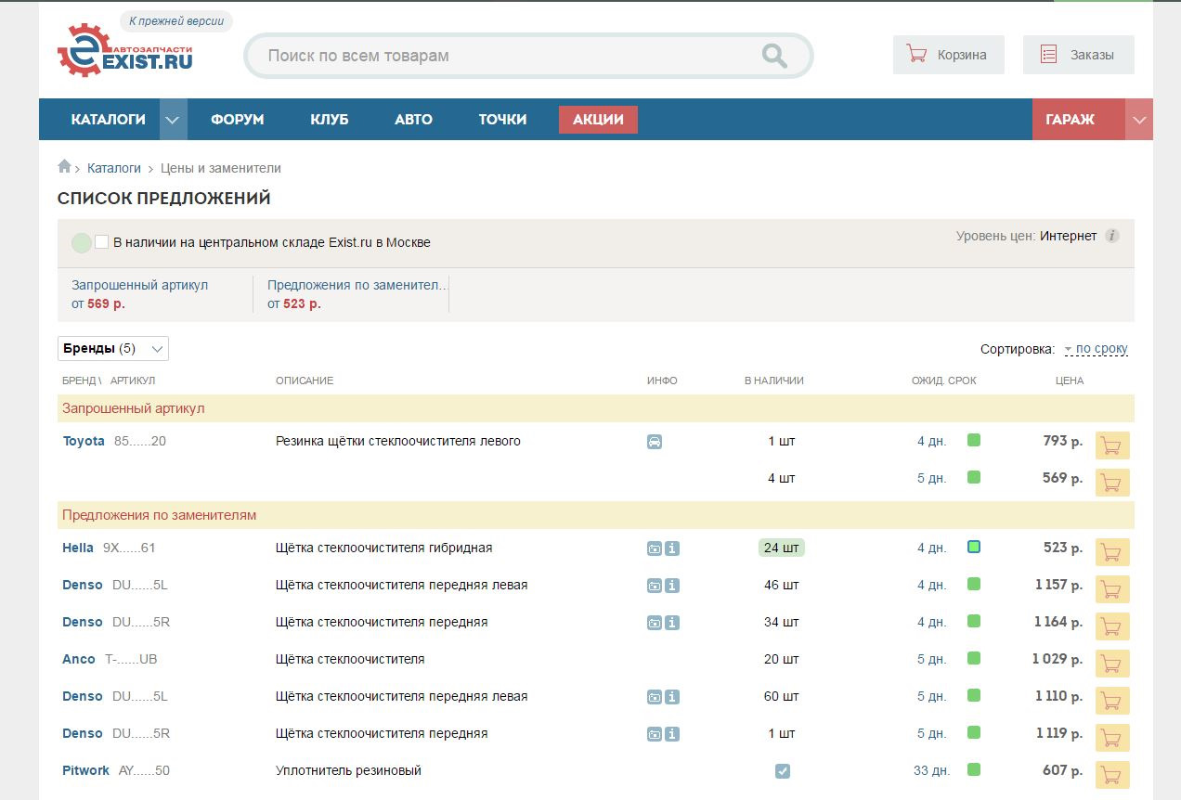
Task: Click the 33 дн. delivery term link
Action: coord(931,770)
